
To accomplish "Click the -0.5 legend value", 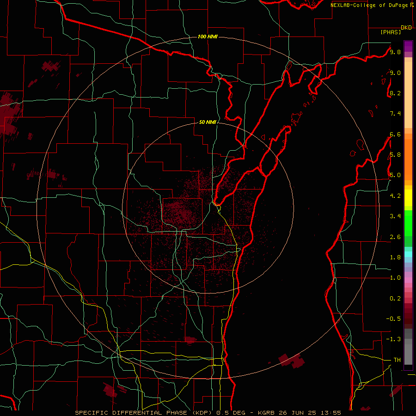I will 393,319.
